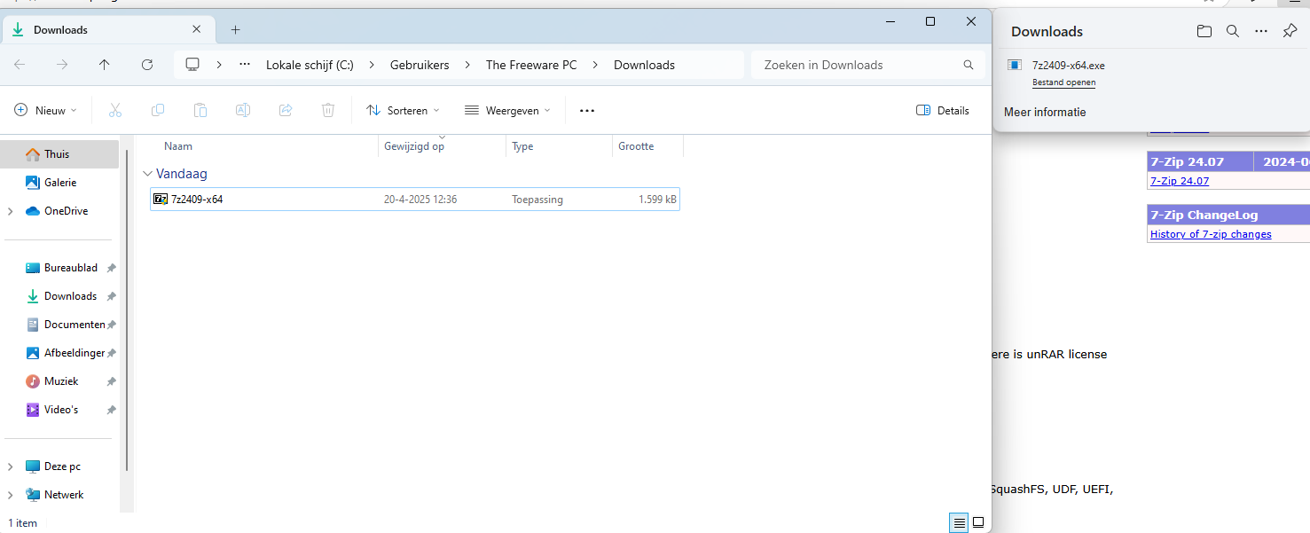Viewport: 1310px width, 533px height.
Task: Select the Rename icon in the toolbar
Action: click(x=243, y=109)
